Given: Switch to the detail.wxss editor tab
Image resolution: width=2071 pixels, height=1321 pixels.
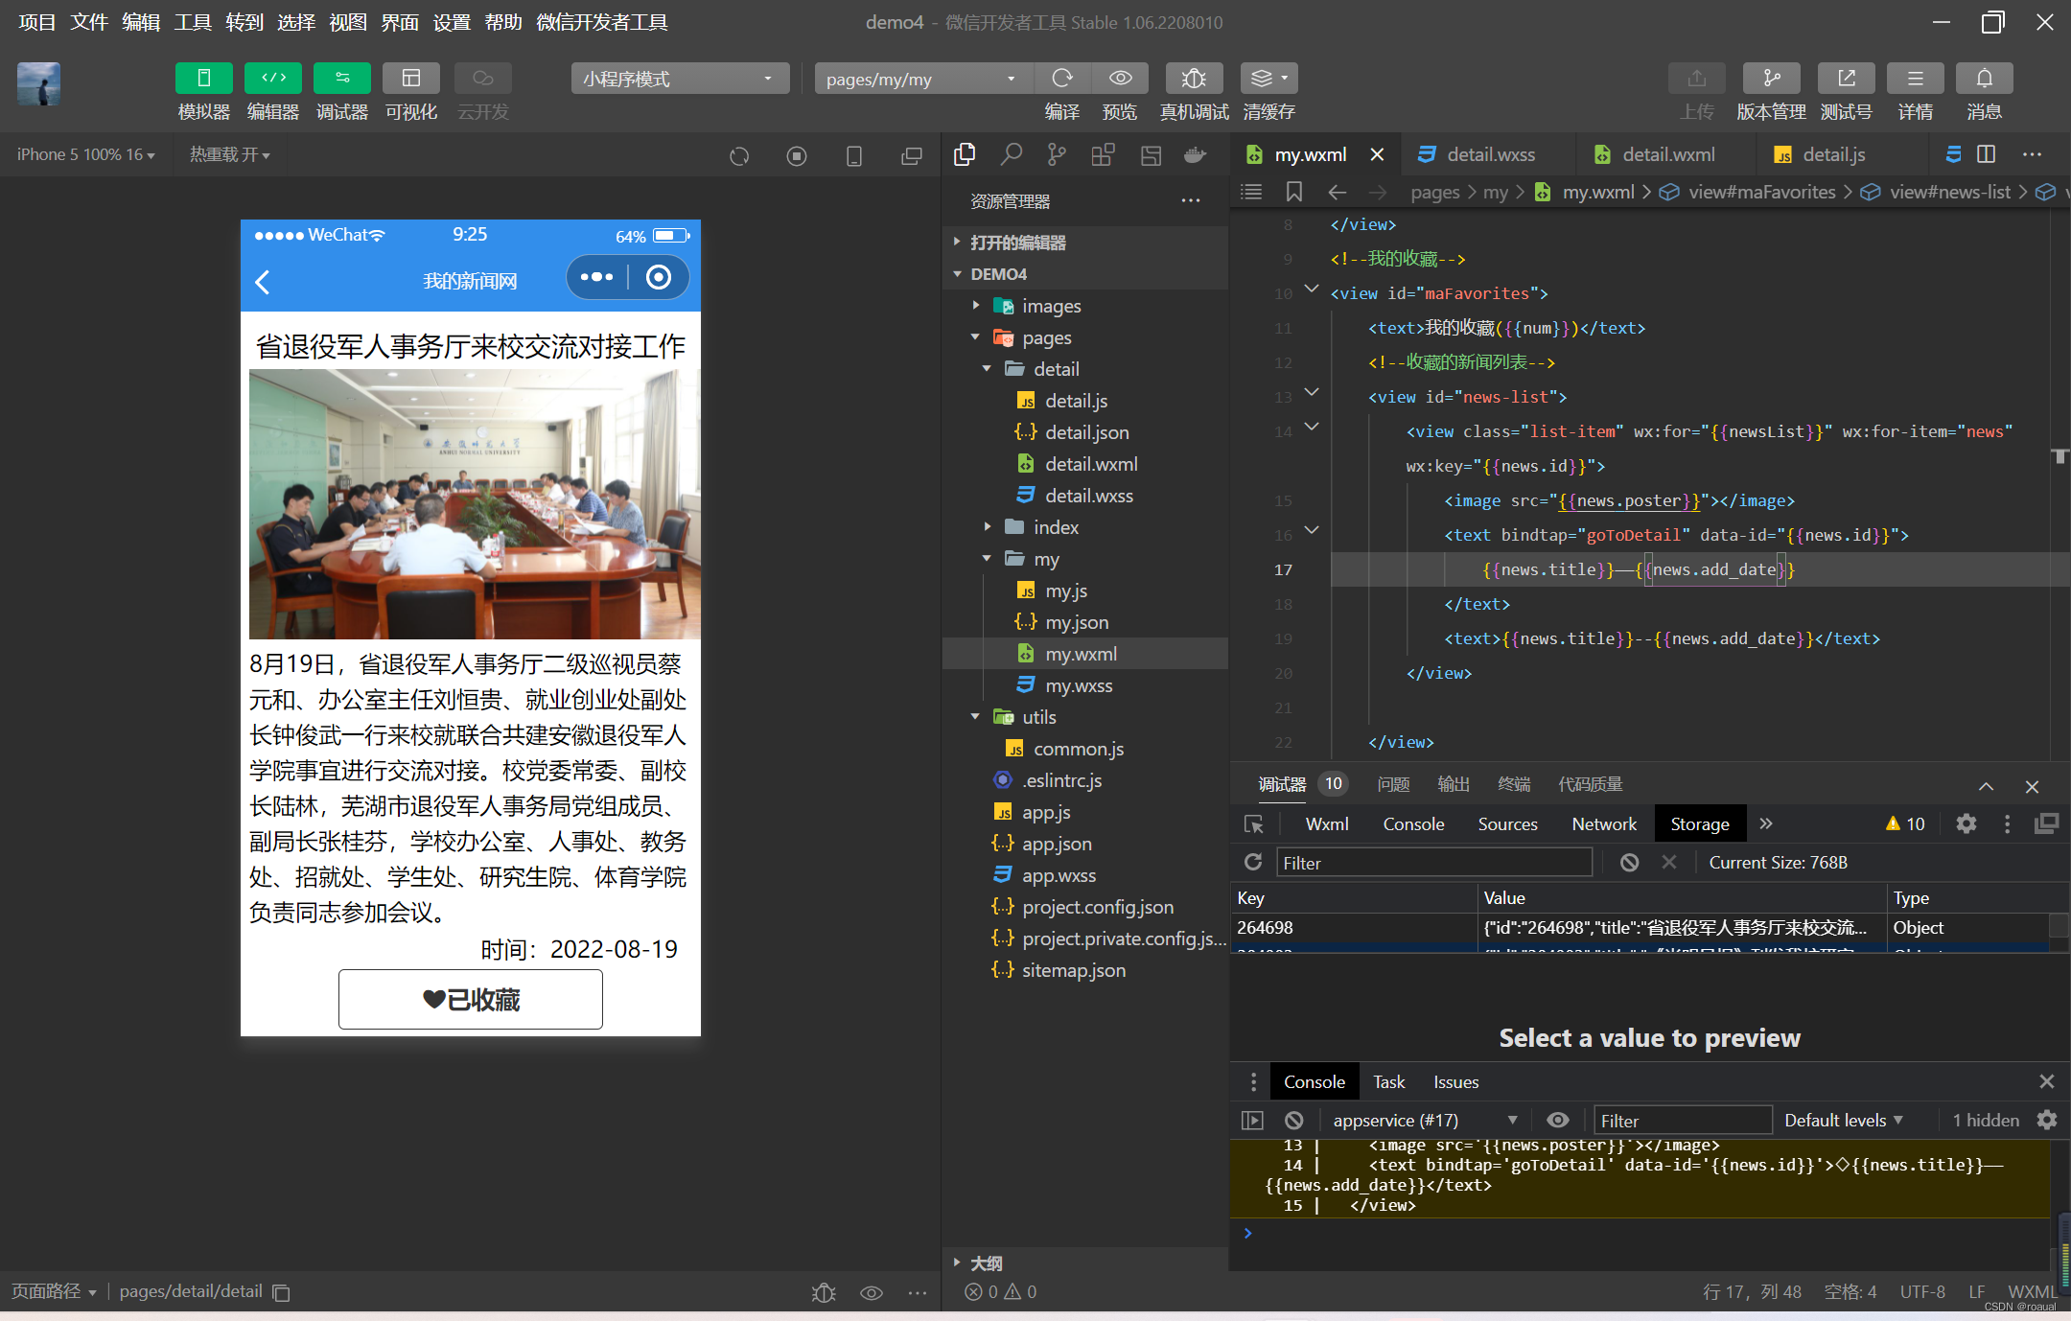Looking at the screenshot, I should click(1489, 154).
